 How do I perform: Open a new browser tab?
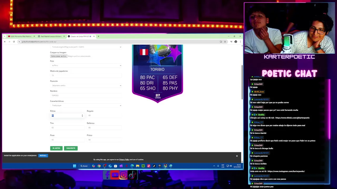click(98, 36)
